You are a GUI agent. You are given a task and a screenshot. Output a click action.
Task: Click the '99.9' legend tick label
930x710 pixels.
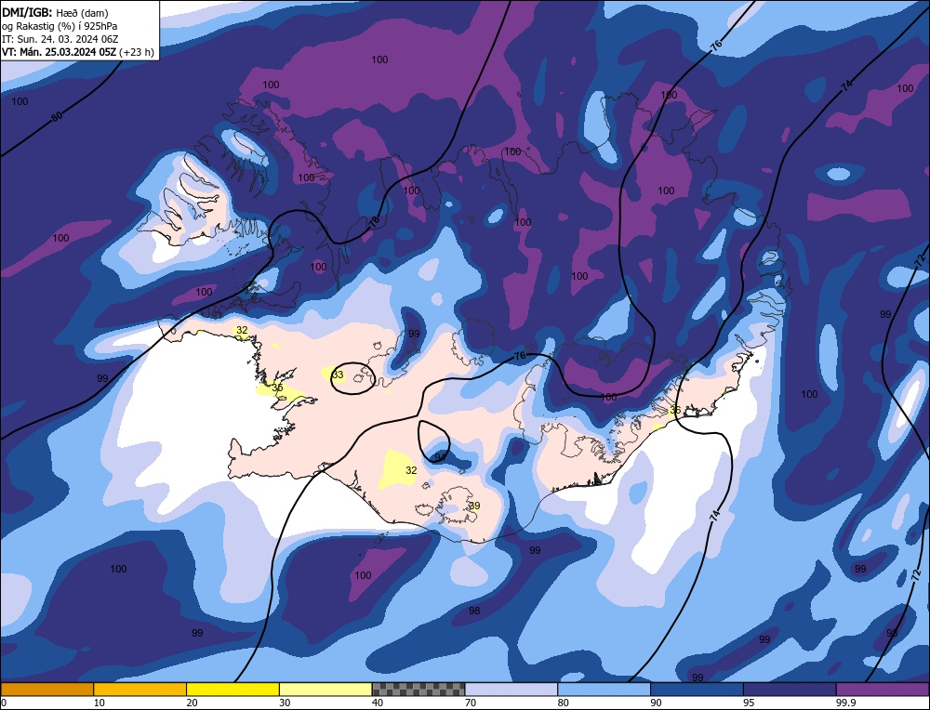845,703
